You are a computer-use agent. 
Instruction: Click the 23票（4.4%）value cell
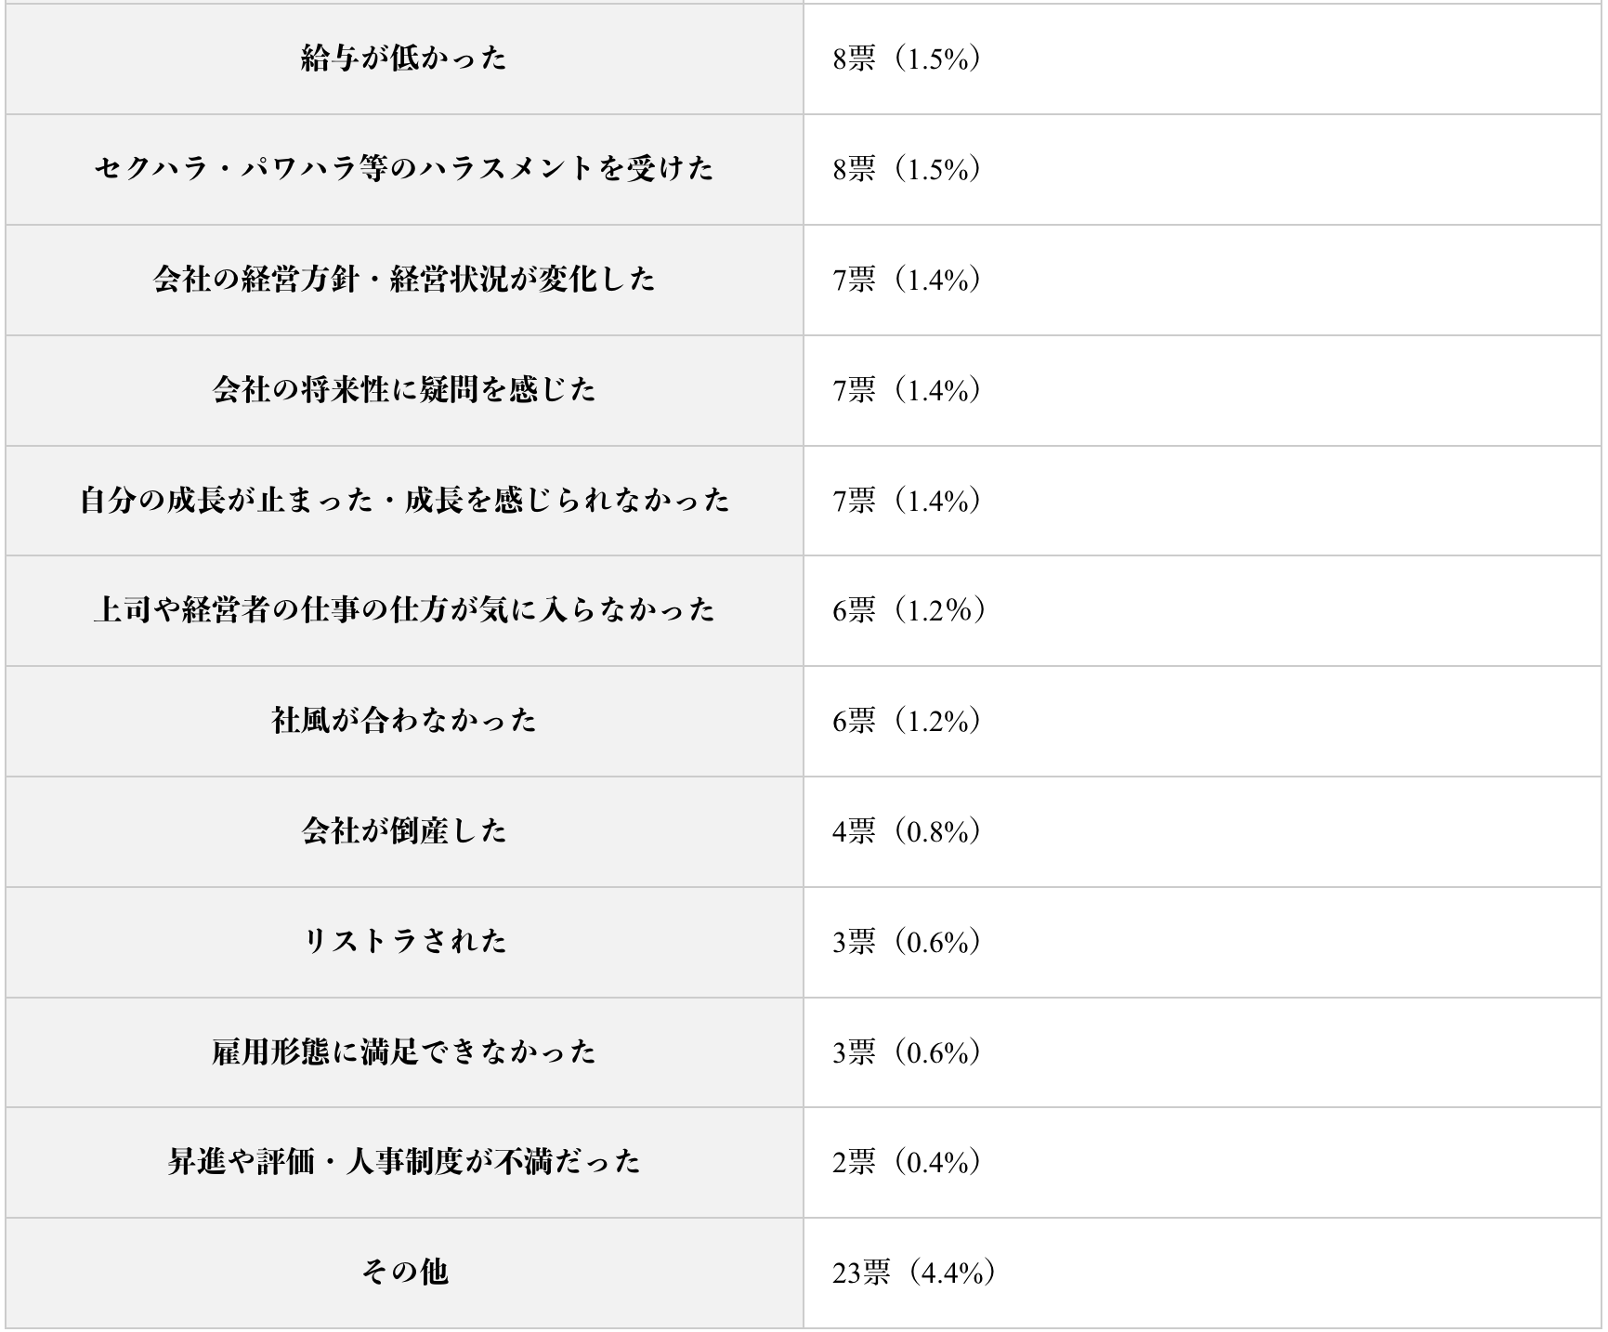tap(914, 1273)
